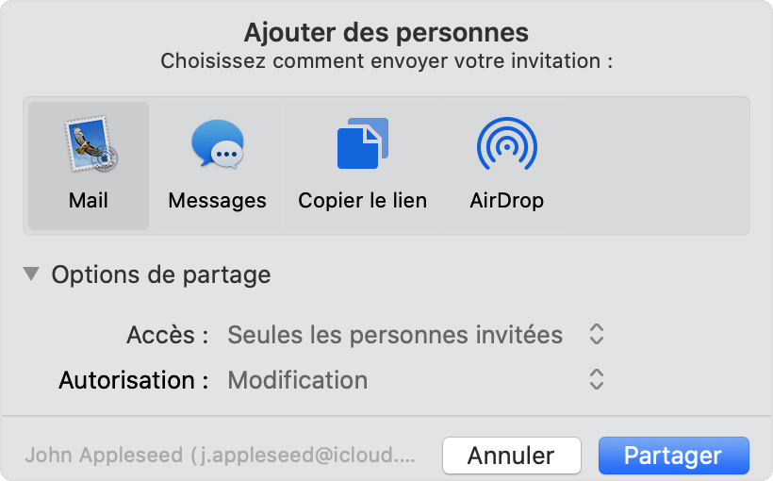Click the "Accès :" field label
Viewport: 773px width, 481px height.
167,335
